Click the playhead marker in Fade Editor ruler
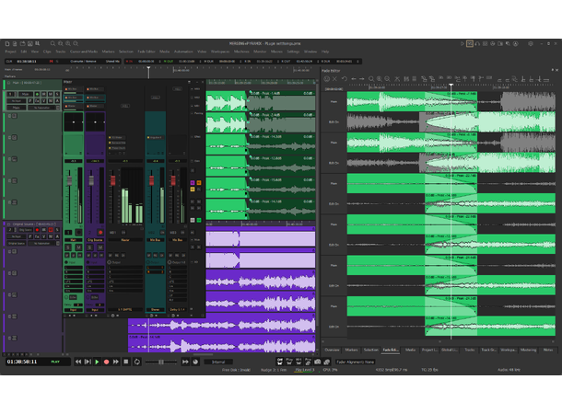Viewport: 562px width, 414px height. coord(451,86)
